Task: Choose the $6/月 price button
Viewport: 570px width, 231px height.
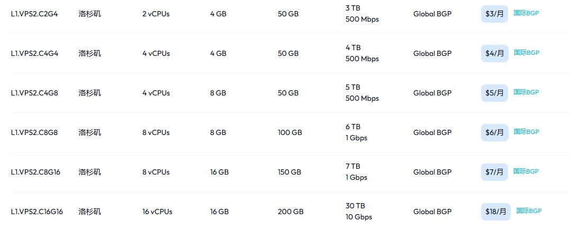Action: (494, 132)
